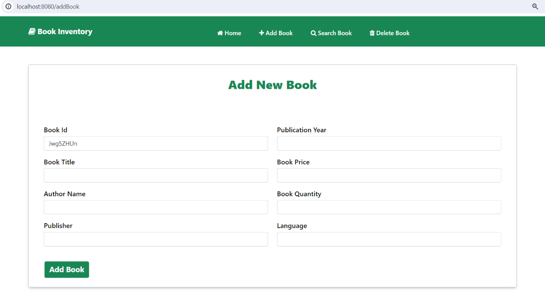Image resolution: width=545 pixels, height=300 pixels.
Task: Focus the Book Id input containing Jwg5ZHUn
Action: [x=156, y=143]
